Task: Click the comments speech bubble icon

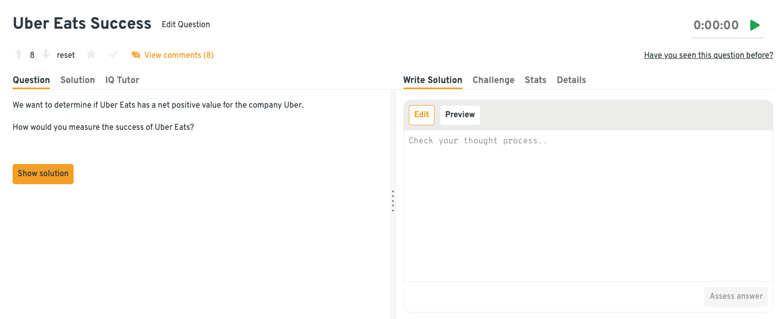Action: pyautogui.click(x=136, y=55)
